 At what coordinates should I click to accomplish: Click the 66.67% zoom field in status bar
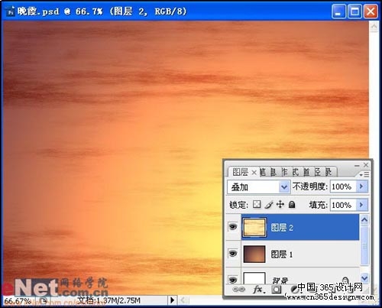[18, 301]
